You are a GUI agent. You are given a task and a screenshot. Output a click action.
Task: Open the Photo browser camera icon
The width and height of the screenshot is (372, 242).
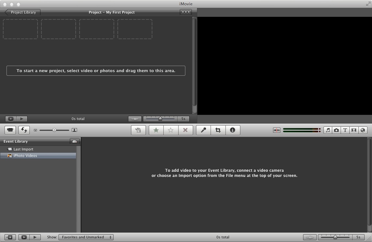pyautogui.click(x=336, y=130)
